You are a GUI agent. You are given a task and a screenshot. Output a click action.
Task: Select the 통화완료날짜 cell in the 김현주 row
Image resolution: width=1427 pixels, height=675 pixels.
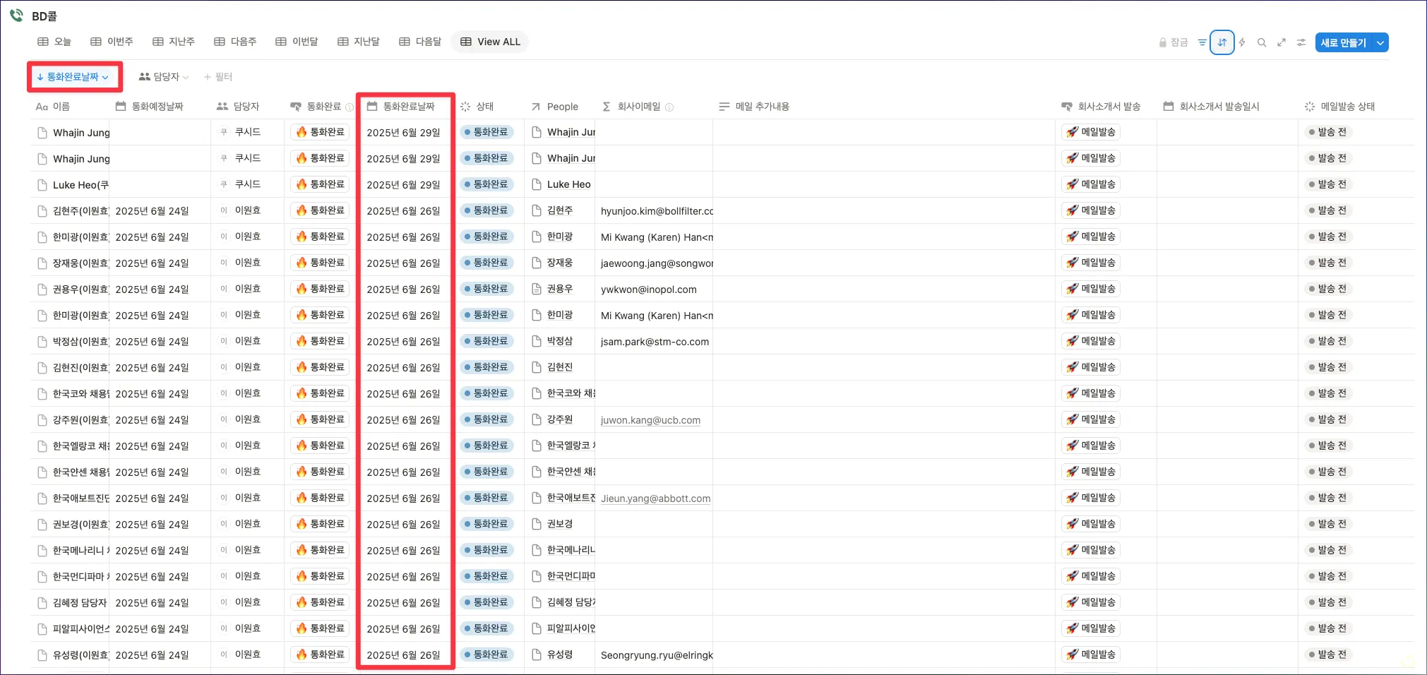[x=406, y=211]
